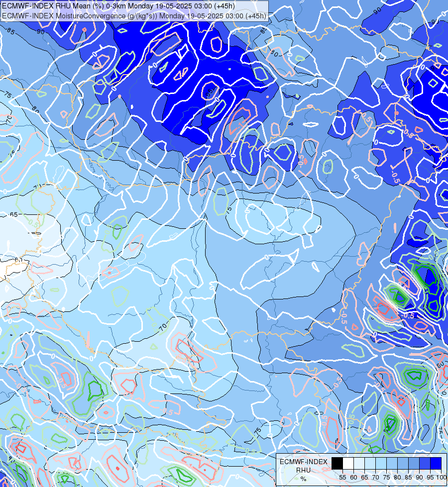
Task: Click the legend tick label 95
Action: click(x=430, y=478)
